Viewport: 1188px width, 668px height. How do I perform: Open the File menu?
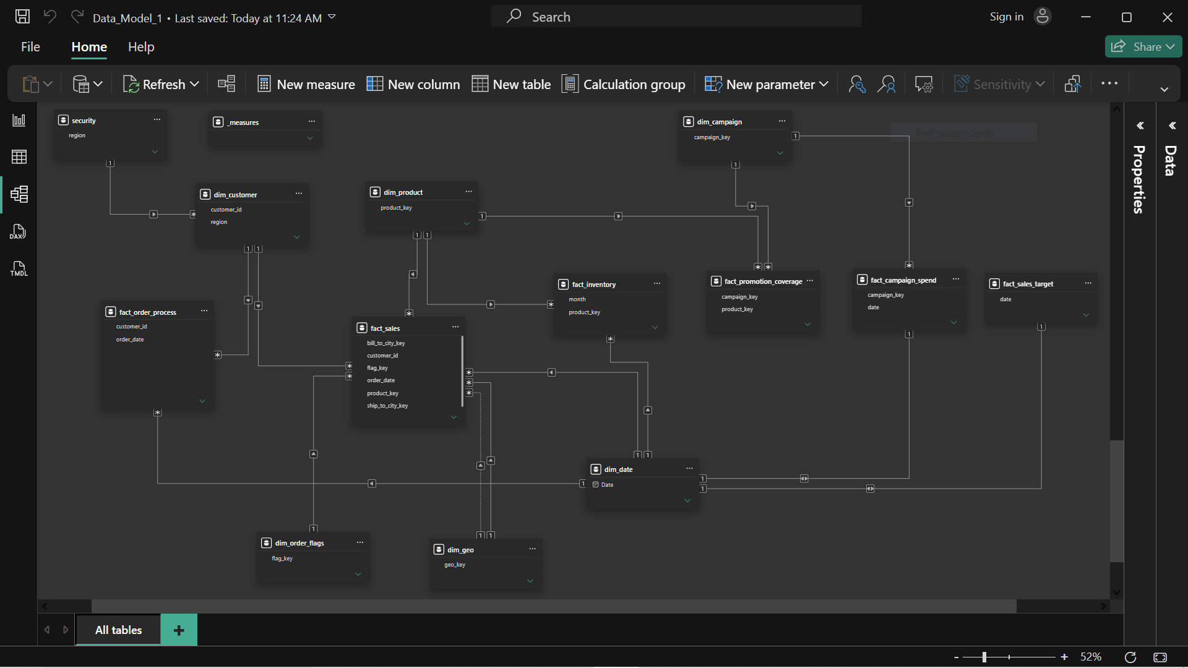click(30, 47)
